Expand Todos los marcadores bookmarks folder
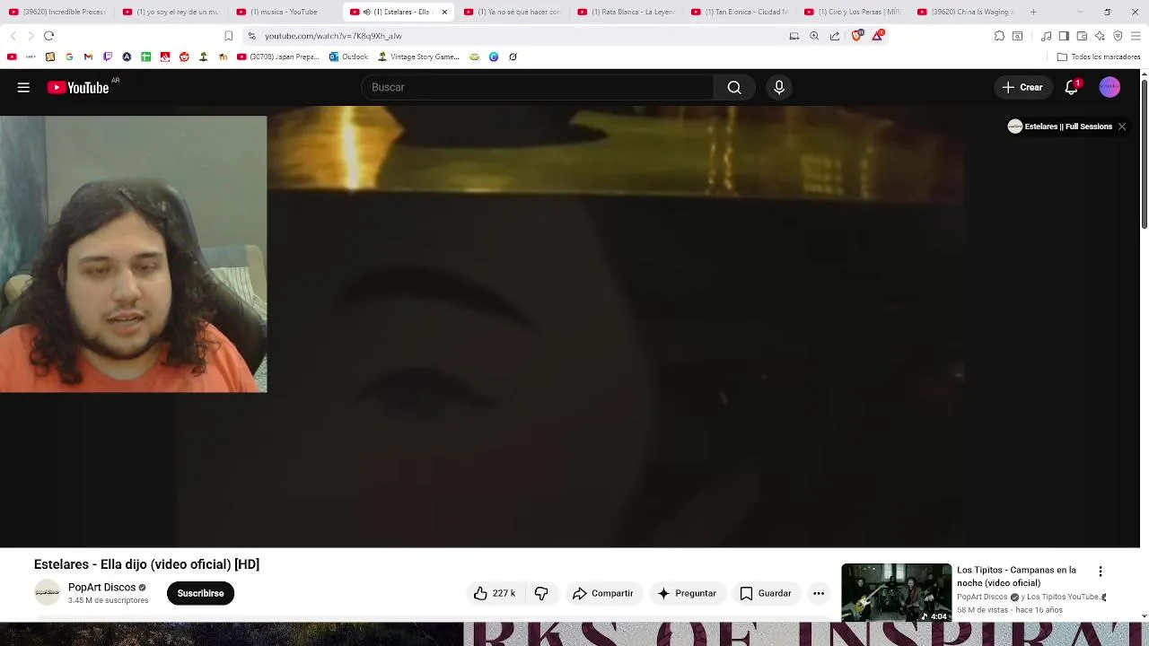 point(1098,57)
